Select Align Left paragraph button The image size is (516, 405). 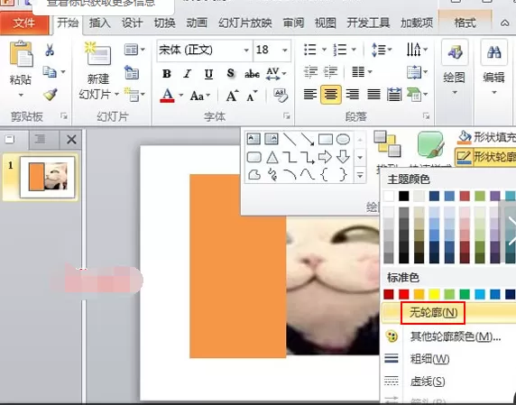click(310, 95)
